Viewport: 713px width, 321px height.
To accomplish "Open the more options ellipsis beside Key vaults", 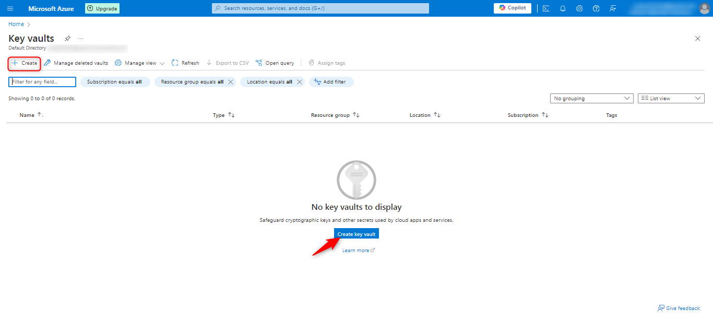I will (81, 39).
